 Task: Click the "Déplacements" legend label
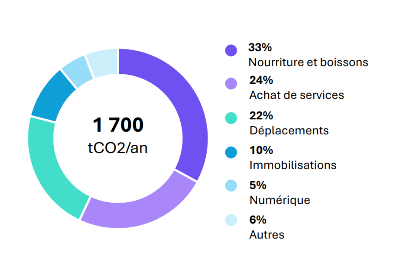[x=289, y=131]
